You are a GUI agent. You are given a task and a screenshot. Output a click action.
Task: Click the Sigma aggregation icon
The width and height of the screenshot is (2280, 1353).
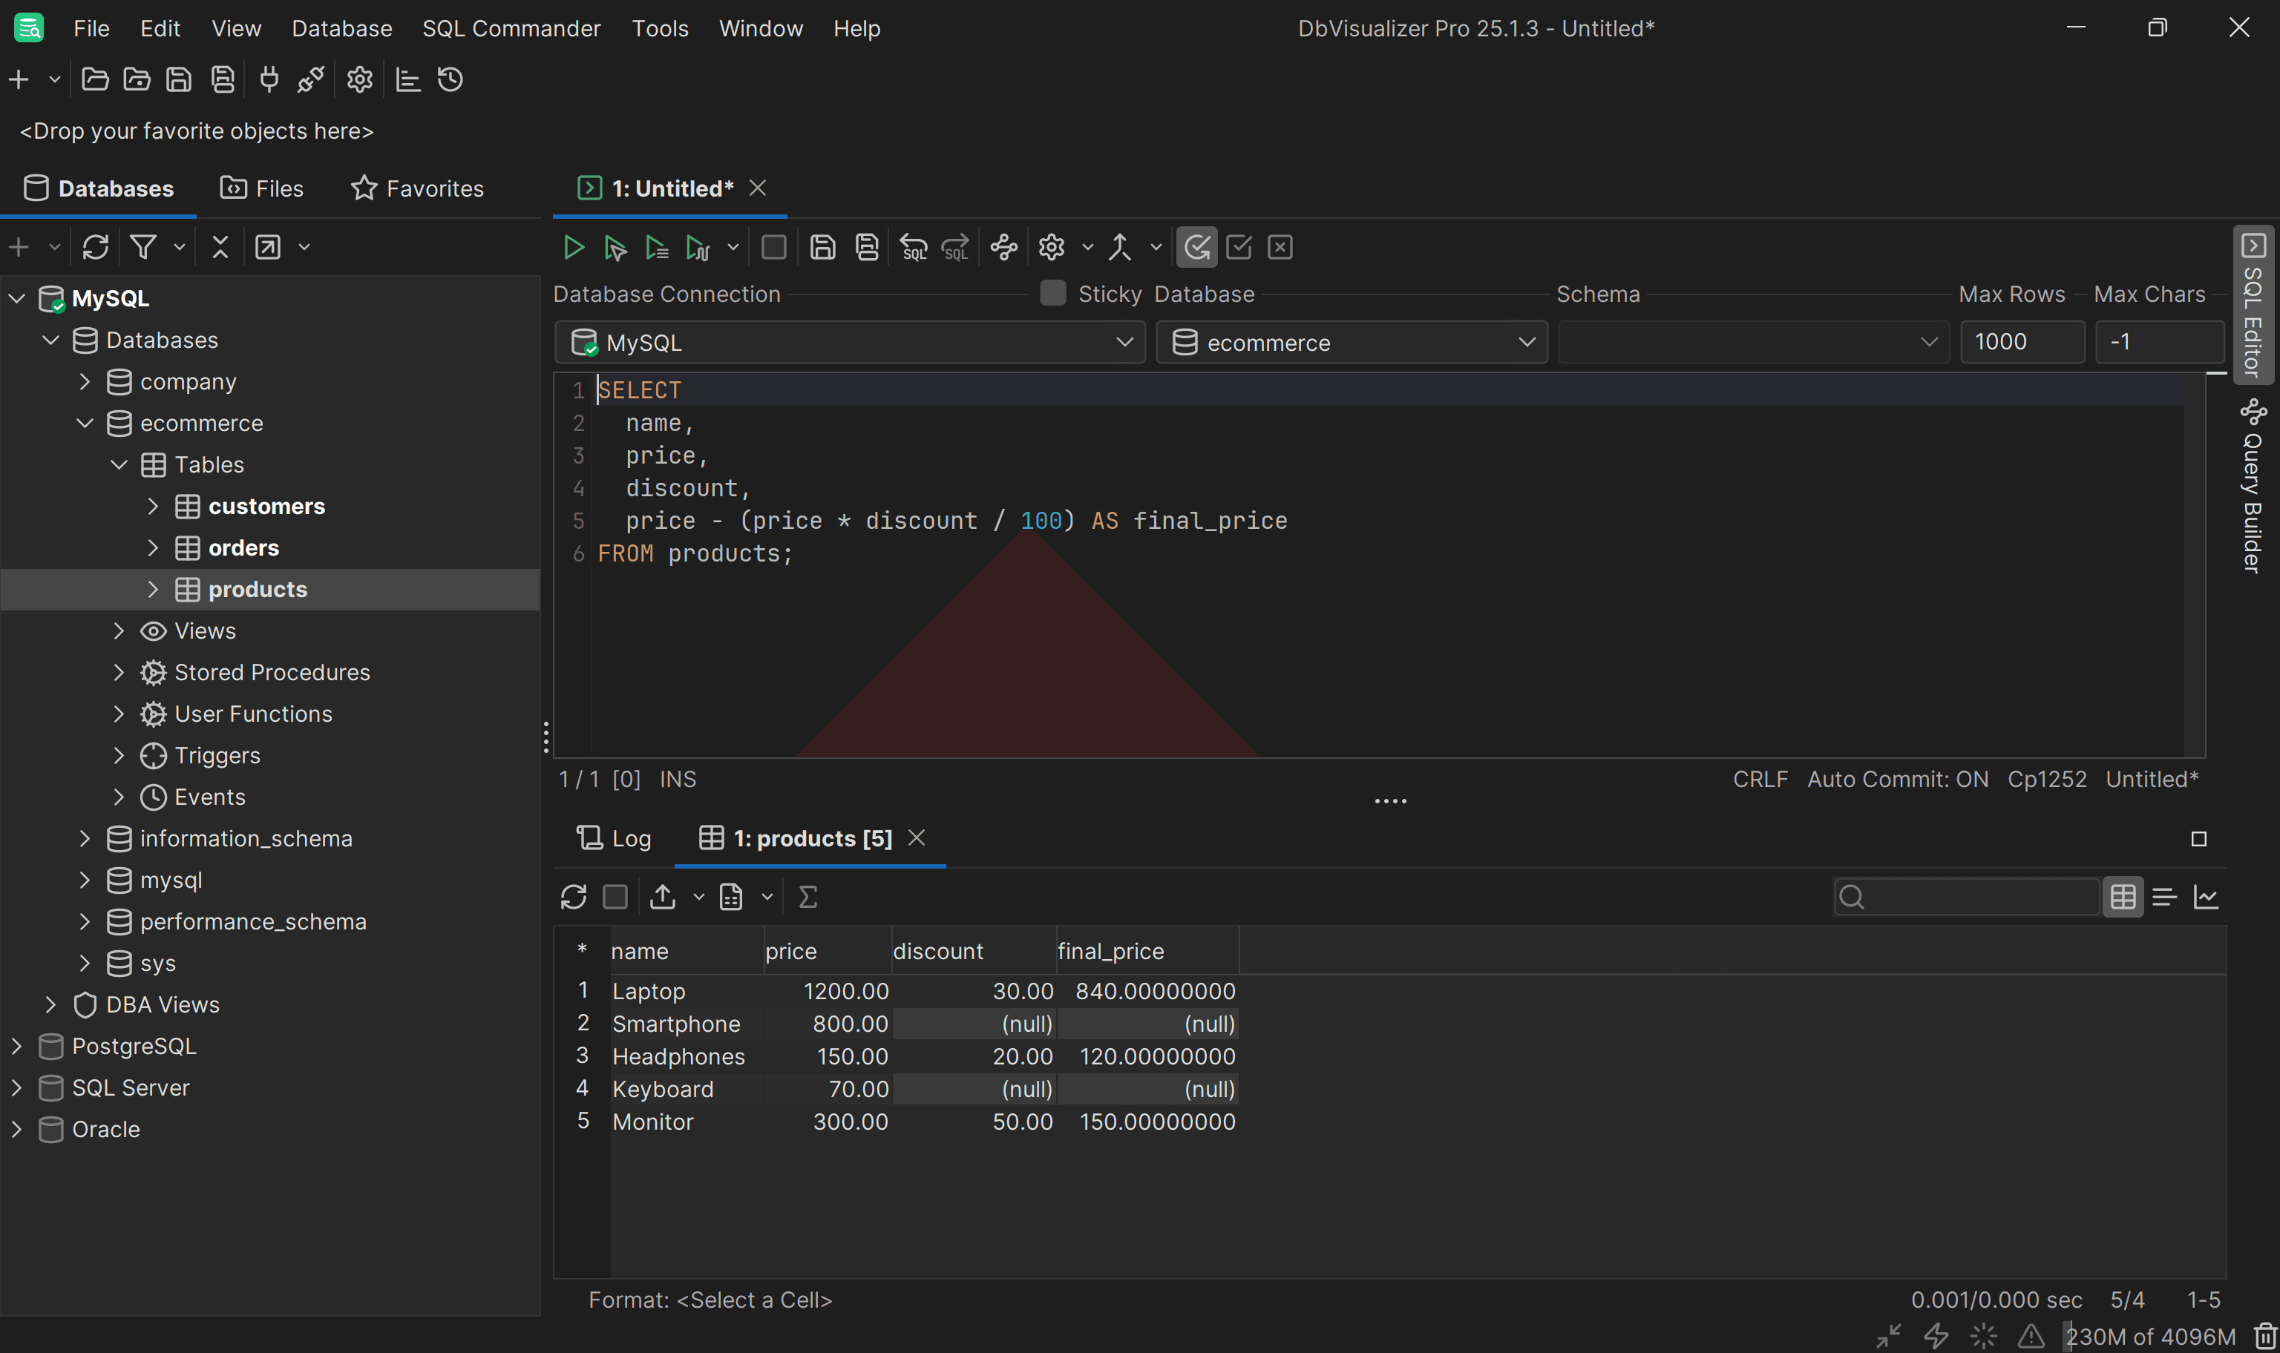808,897
